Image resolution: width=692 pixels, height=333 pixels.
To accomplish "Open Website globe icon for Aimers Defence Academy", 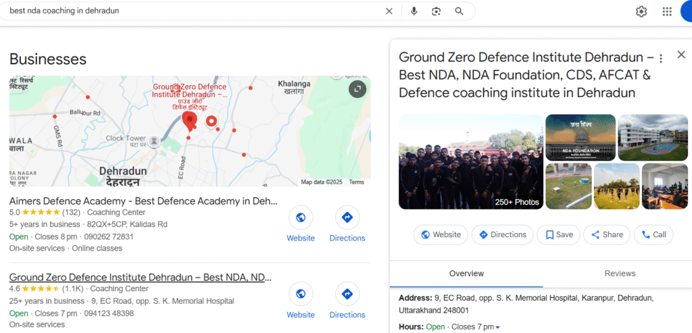I will point(301,218).
